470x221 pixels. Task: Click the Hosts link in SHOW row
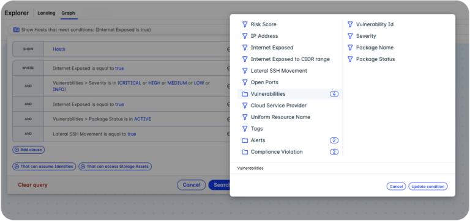[x=59, y=49]
